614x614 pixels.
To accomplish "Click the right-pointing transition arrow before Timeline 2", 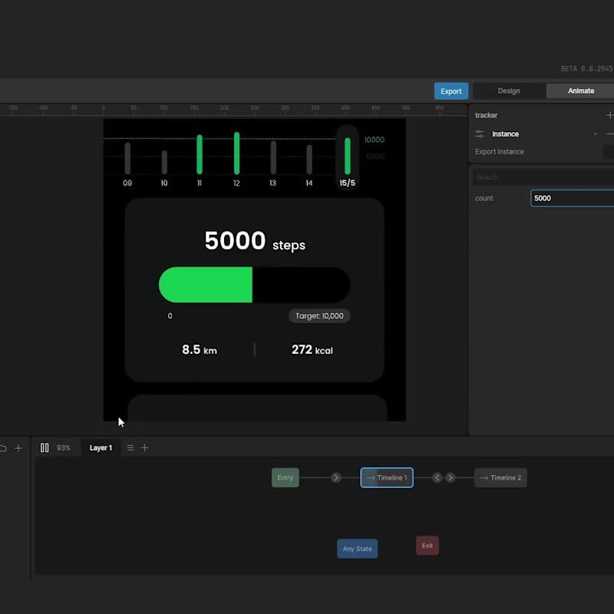I will point(451,477).
